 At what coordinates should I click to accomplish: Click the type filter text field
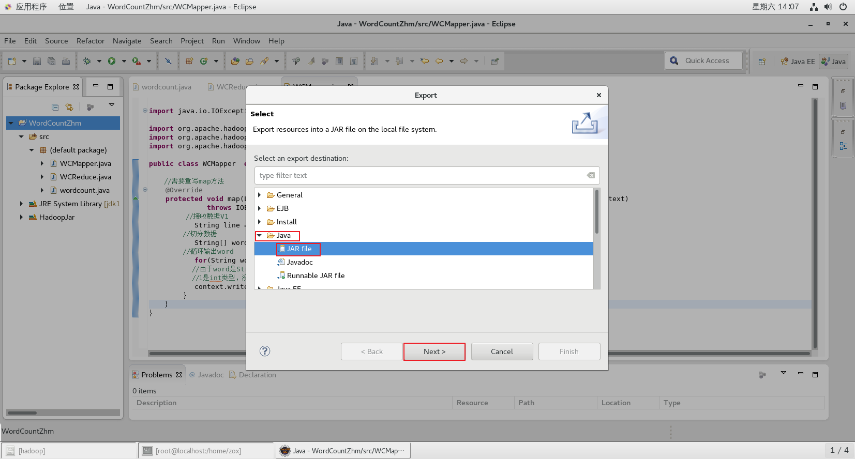(427, 175)
